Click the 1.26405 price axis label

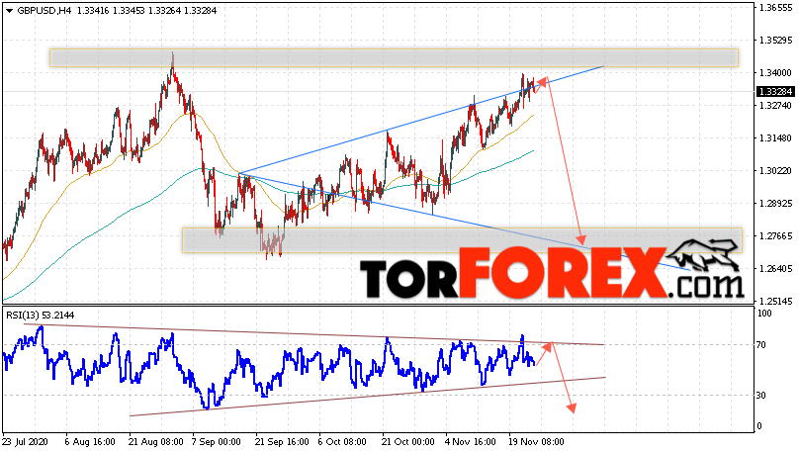pyautogui.click(x=775, y=269)
